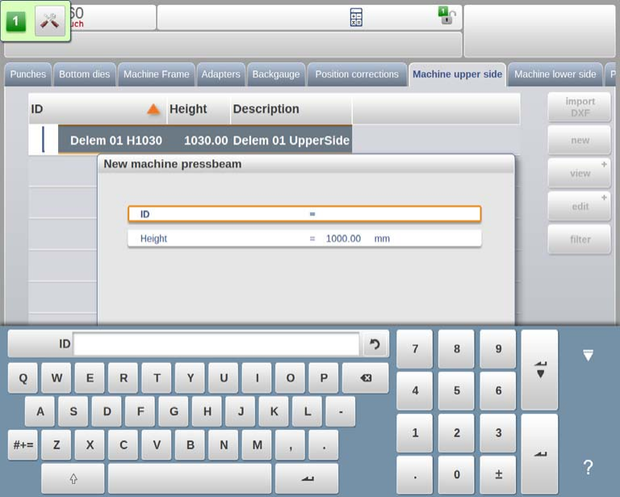Open the machine tools settings icon
Image resolution: width=620 pixels, height=497 pixels.
coord(50,21)
